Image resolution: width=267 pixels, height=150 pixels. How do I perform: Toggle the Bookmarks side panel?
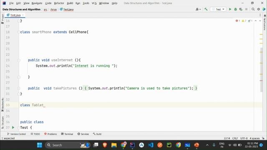3,105
